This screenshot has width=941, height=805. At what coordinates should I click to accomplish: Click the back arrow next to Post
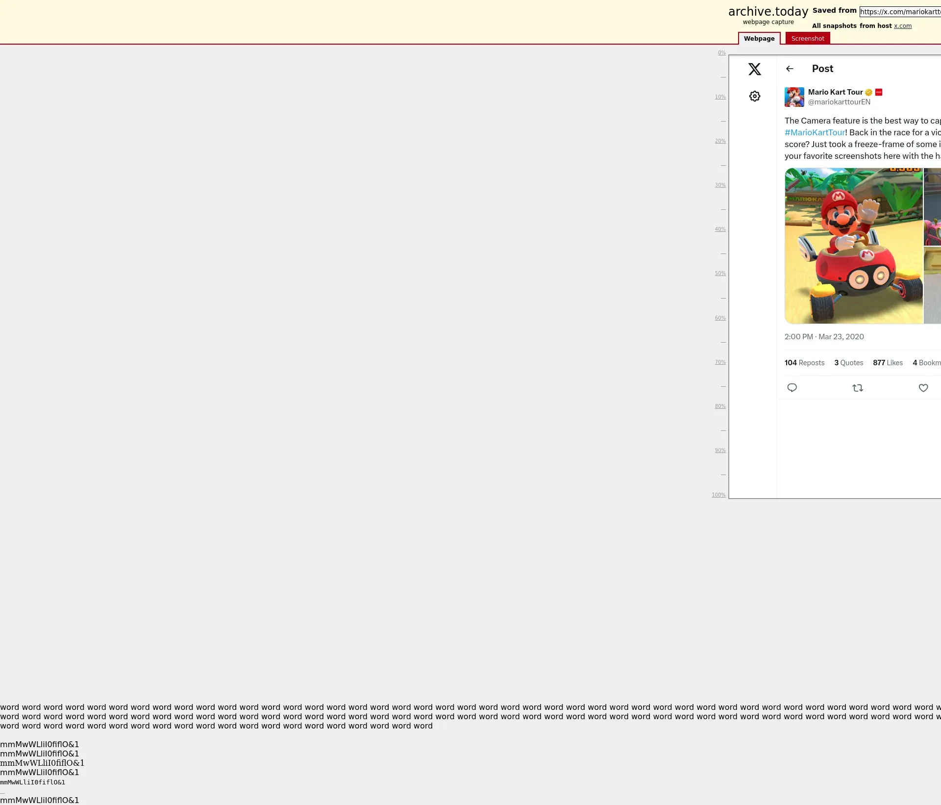pos(790,69)
